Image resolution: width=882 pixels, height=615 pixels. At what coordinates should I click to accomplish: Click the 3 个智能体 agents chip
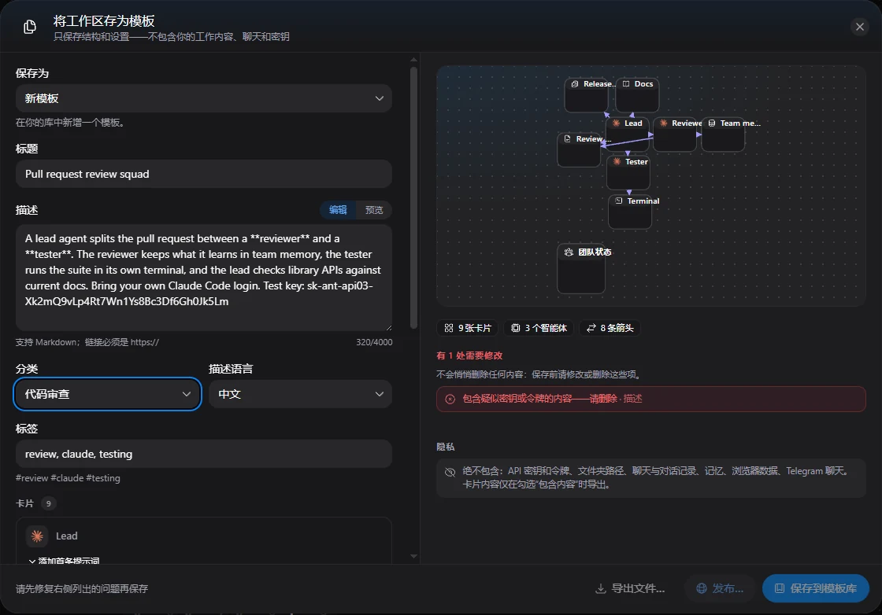point(539,328)
